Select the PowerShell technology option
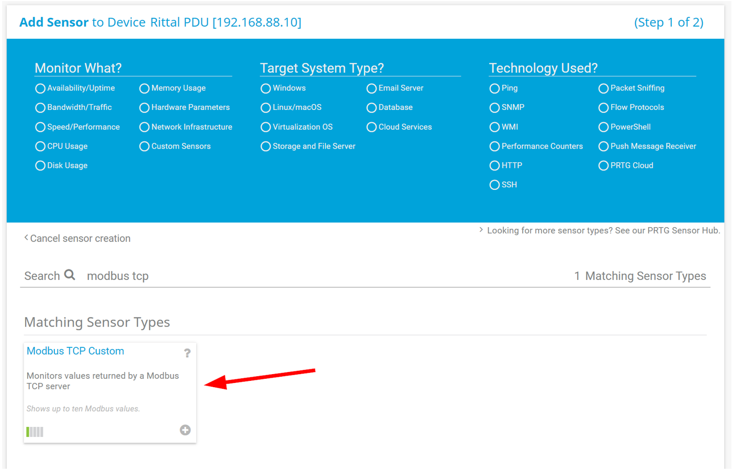The height and width of the screenshot is (474, 733). tap(603, 127)
